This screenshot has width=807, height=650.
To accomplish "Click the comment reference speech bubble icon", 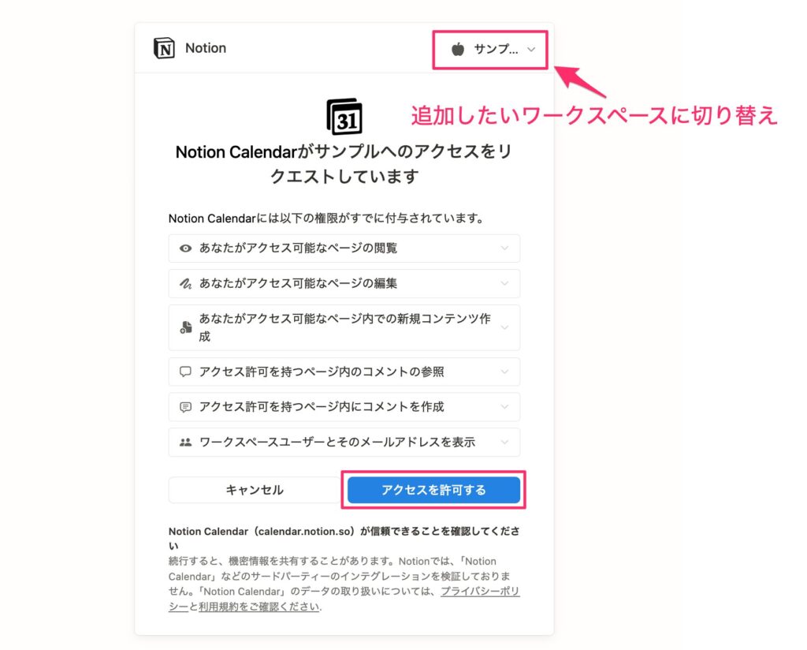I will [x=185, y=372].
